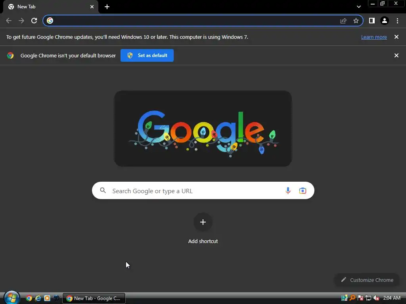Open a new tab with the plus button
Image resolution: width=406 pixels, height=304 pixels.
click(107, 7)
